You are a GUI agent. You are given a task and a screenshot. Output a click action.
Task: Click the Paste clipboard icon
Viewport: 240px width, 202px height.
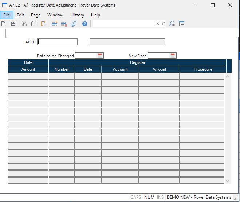tap(43, 24)
